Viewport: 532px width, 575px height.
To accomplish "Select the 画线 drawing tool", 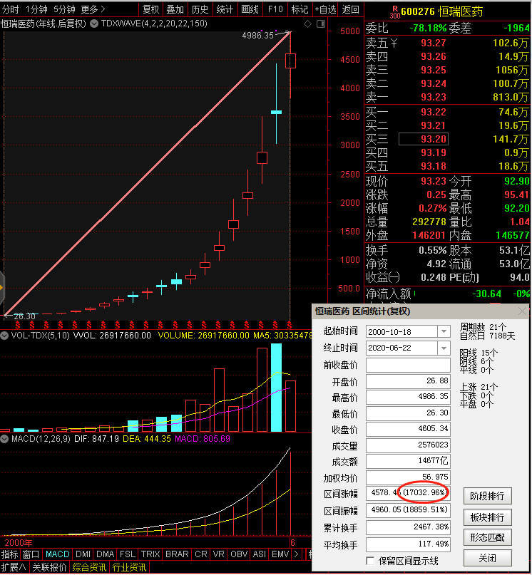I will [250, 9].
